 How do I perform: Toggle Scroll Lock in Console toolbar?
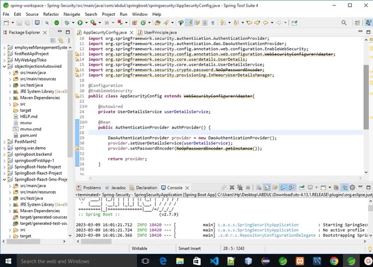click(267, 188)
